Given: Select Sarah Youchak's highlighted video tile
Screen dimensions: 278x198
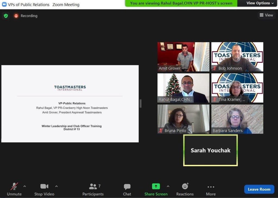Looking at the screenshot, I should 210,150.
